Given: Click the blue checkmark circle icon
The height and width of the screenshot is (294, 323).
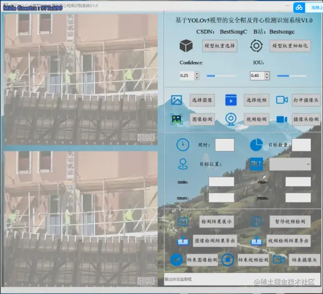Looking at the screenshot, I should (176, 260).
